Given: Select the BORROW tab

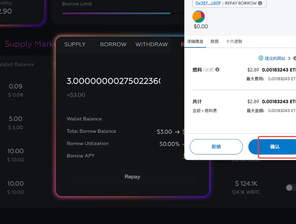Looking at the screenshot, I should [113, 45].
